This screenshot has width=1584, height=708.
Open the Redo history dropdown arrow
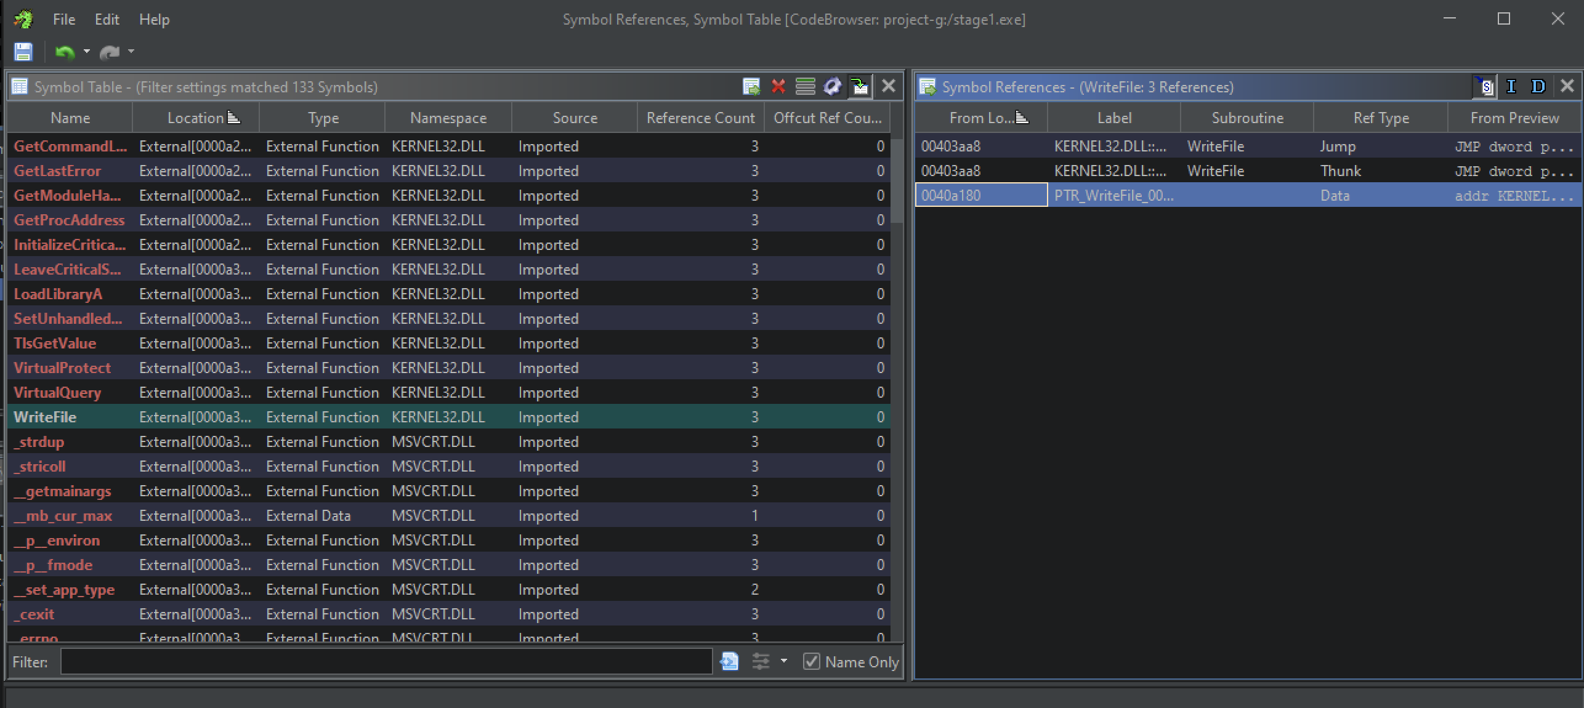click(x=131, y=52)
